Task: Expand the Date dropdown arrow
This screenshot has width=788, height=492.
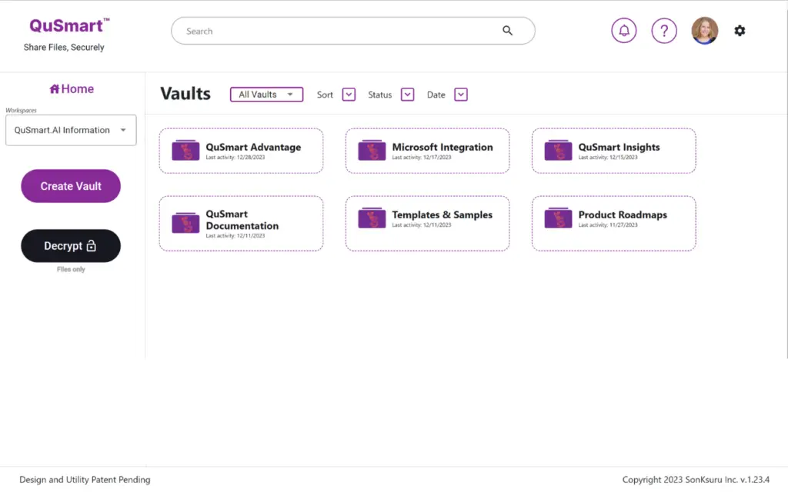Action: tap(461, 95)
